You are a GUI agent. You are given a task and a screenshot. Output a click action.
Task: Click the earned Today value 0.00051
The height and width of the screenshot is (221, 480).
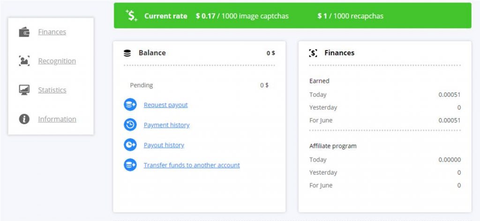[x=449, y=94]
